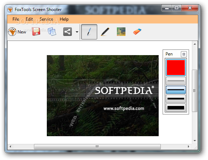Choose the second pen line width
This screenshot has height=160, width=208.
click(176, 90)
